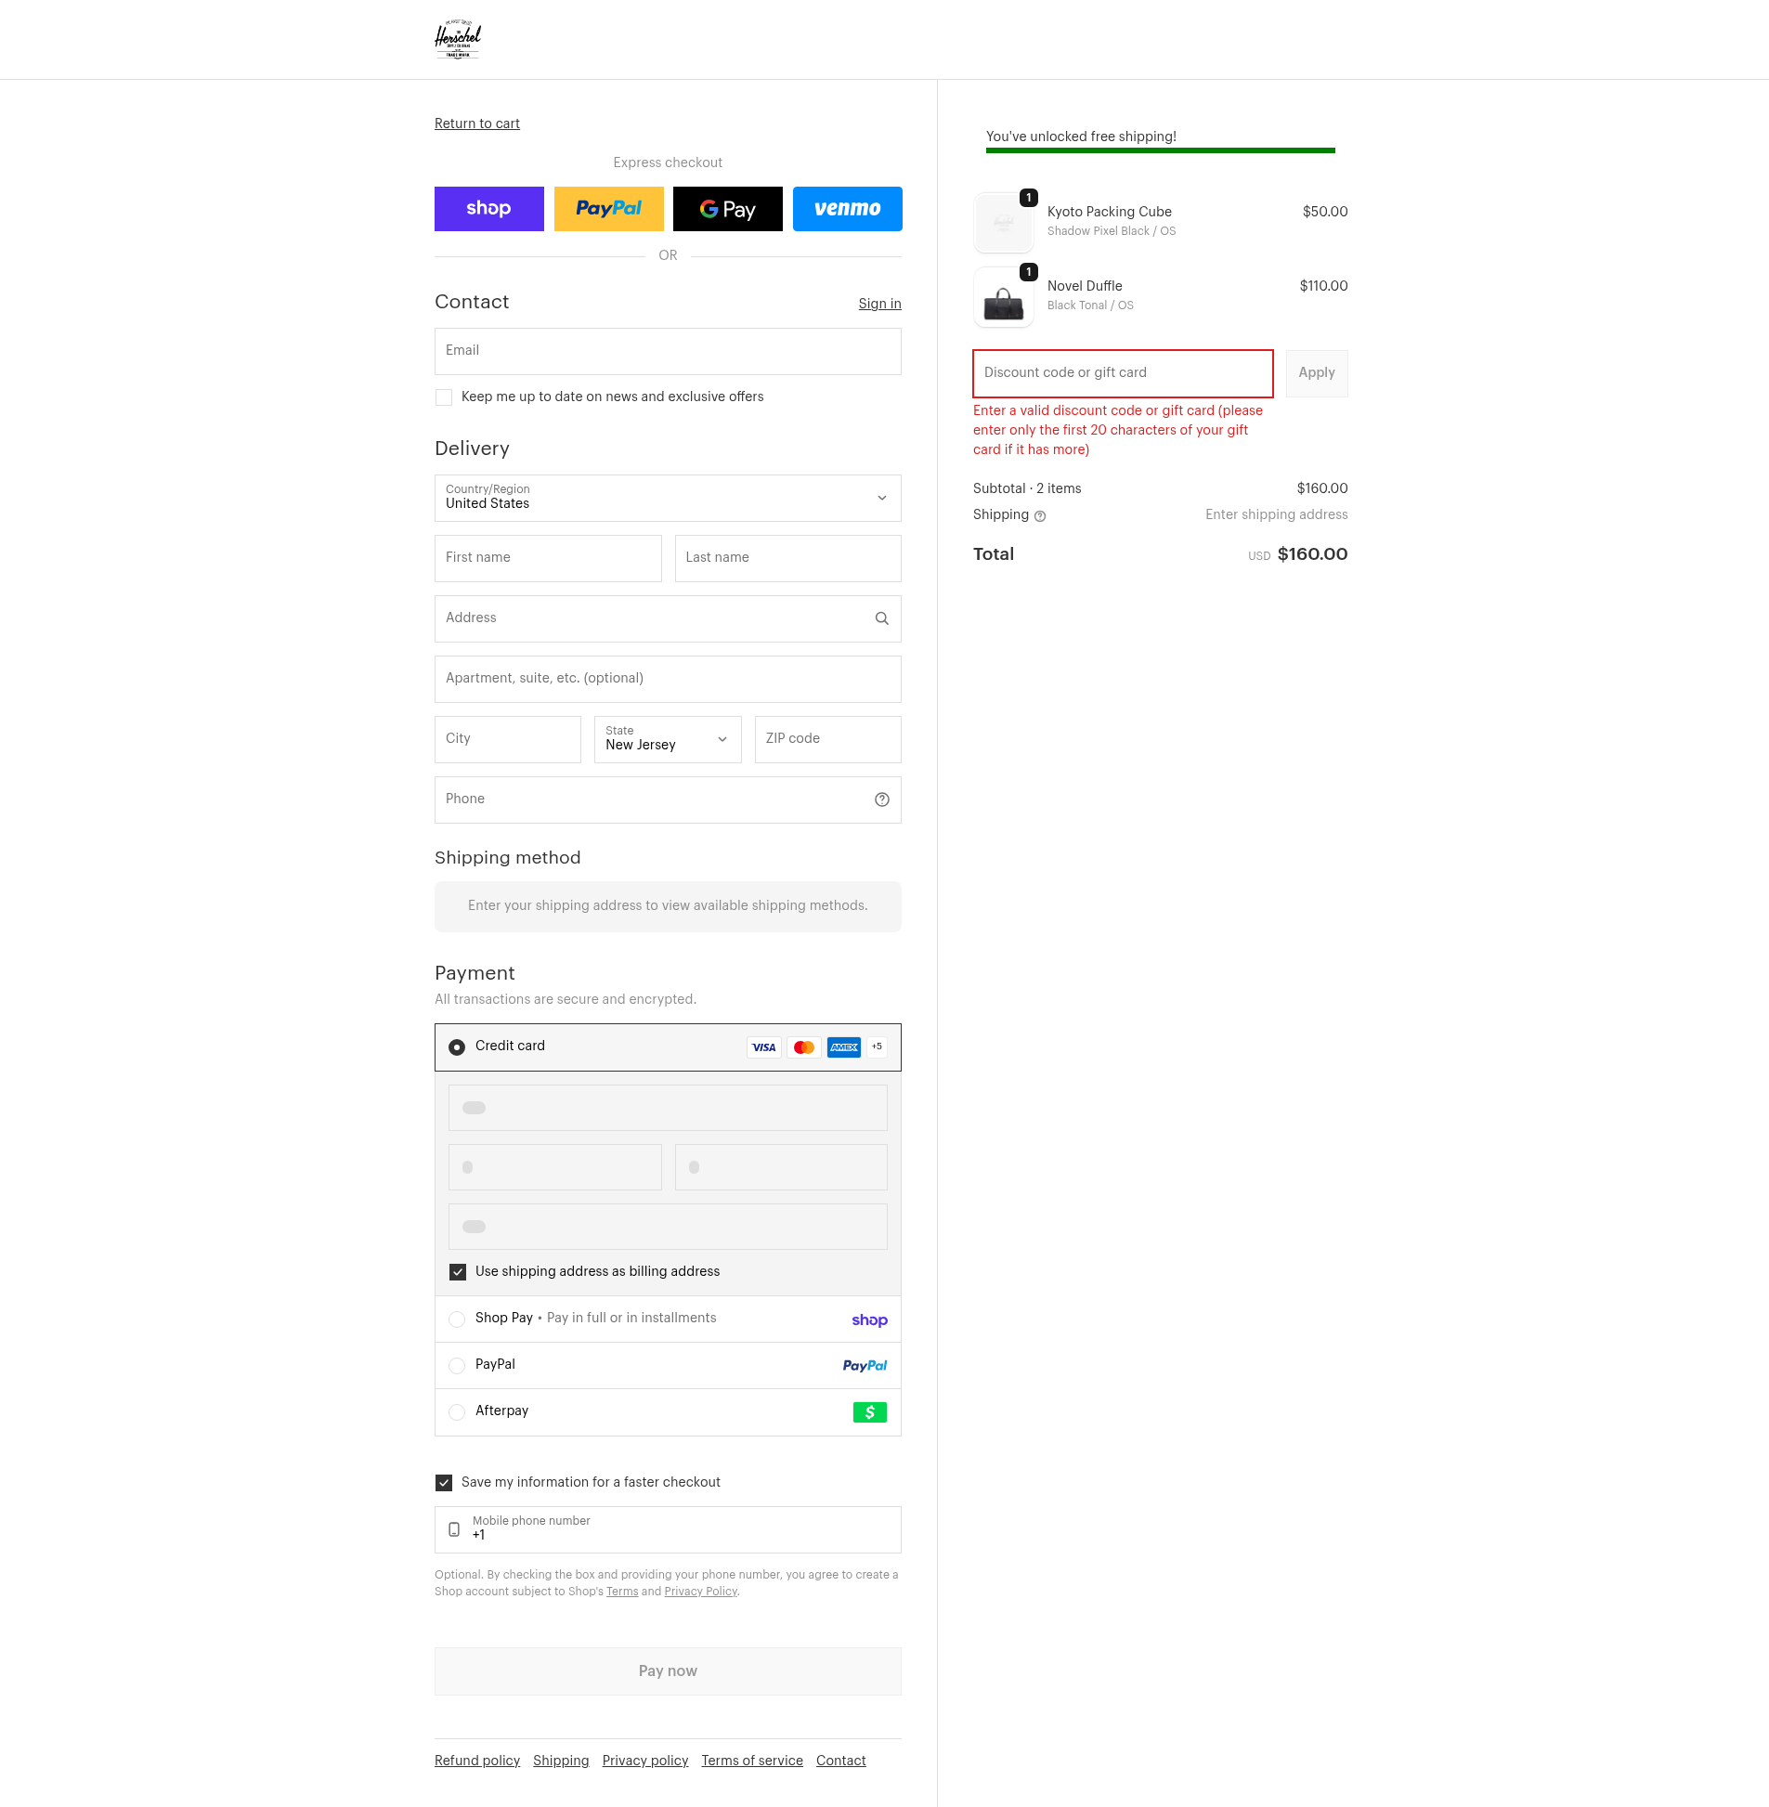Click the shipping info question-mark icon
The image size is (1769, 1807).
1040,516
